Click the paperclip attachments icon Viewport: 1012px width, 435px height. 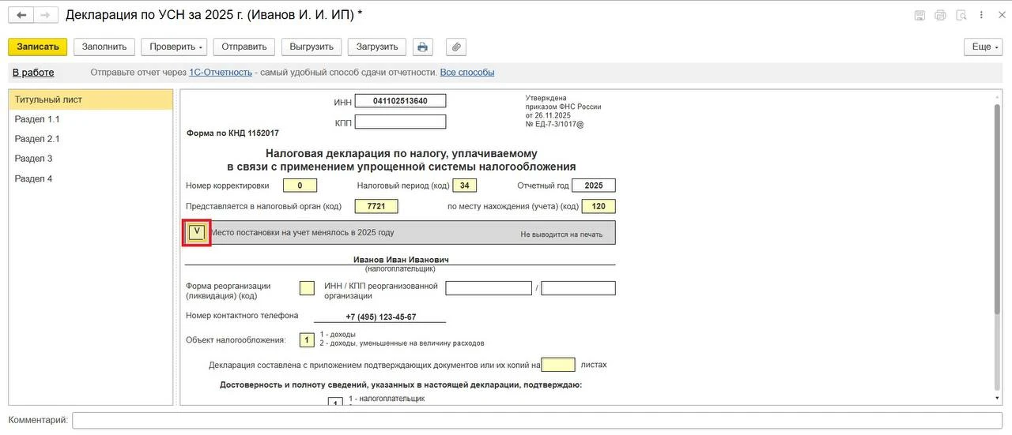[x=455, y=47]
